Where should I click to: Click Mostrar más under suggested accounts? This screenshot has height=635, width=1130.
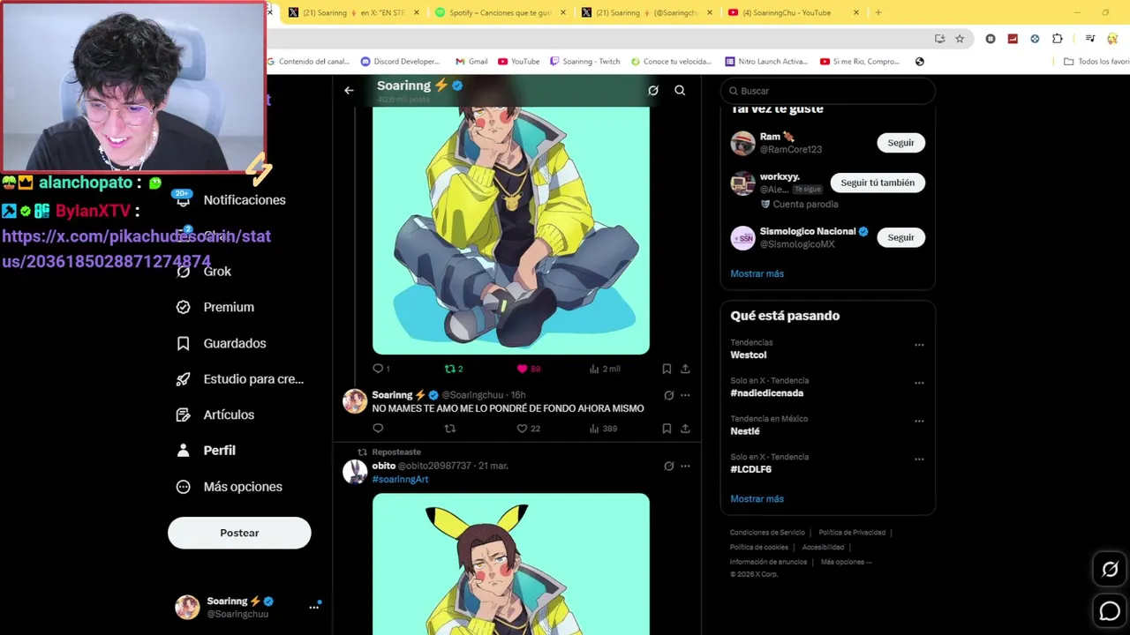tap(757, 273)
